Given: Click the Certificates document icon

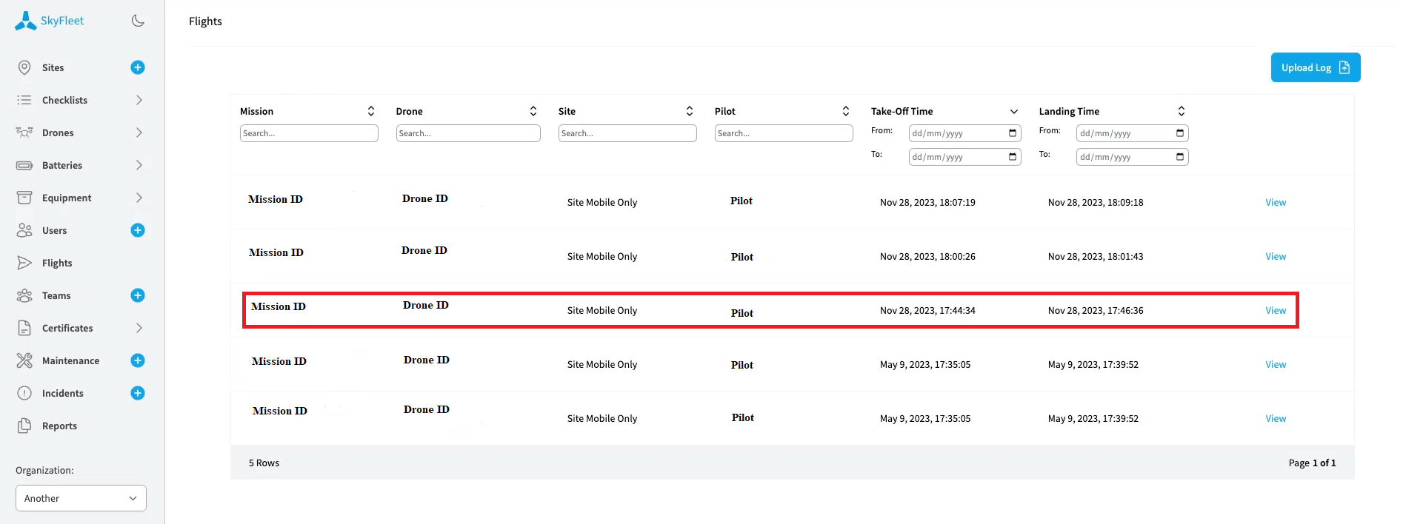Looking at the screenshot, I should click(x=24, y=328).
